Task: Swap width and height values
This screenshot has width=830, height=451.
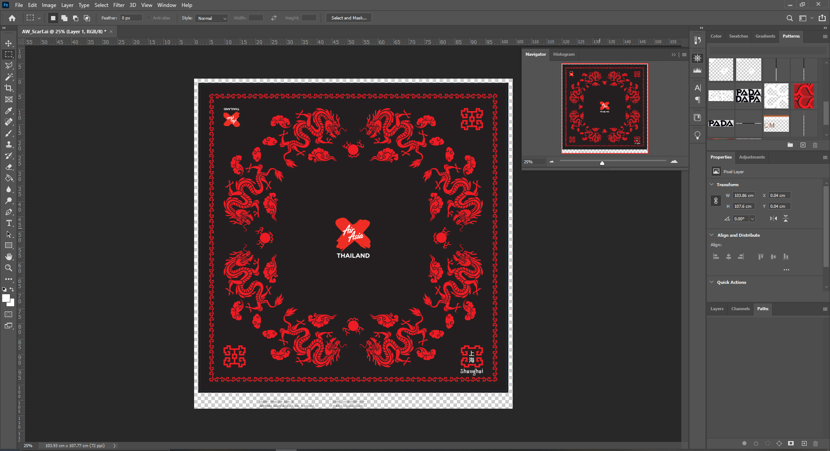Action: [274, 18]
